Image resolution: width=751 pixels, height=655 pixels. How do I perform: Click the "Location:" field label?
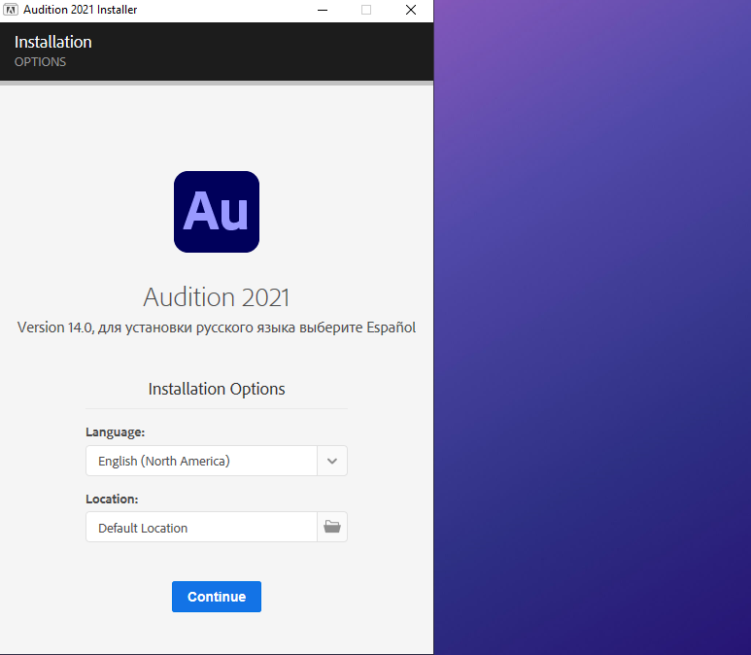tap(112, 499)
